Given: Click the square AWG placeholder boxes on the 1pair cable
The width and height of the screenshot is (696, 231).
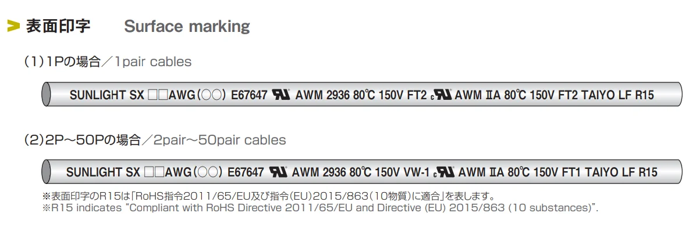Looking at the screenshot, I should coord(158,95).
